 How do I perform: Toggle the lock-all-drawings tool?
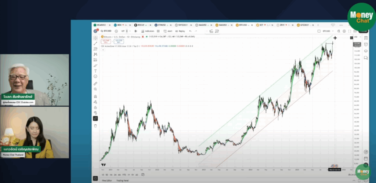95,107
